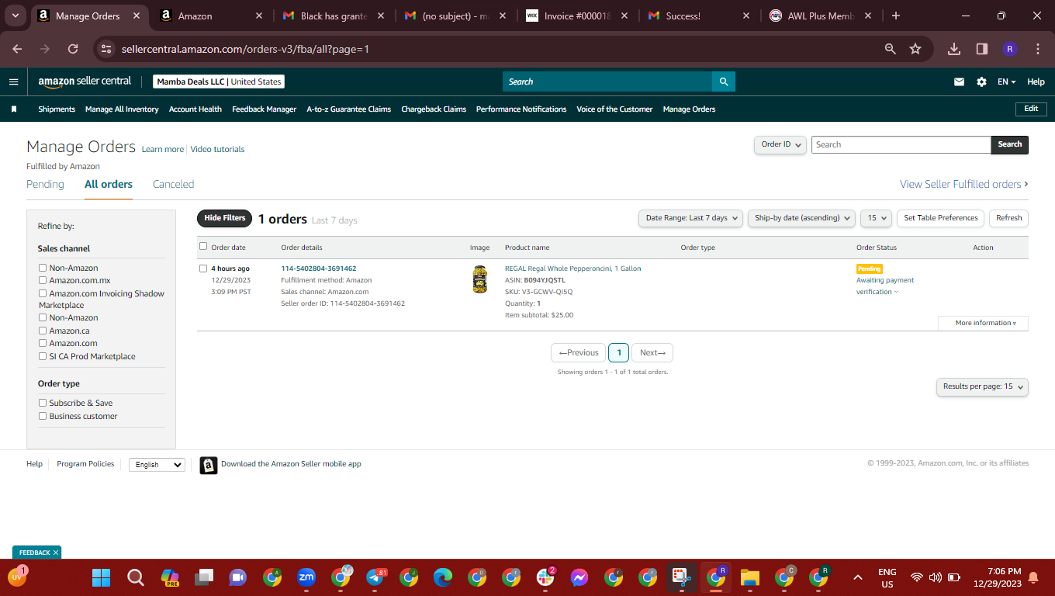
Task: Open a new browser tab with plus
Action: [896, 16]
